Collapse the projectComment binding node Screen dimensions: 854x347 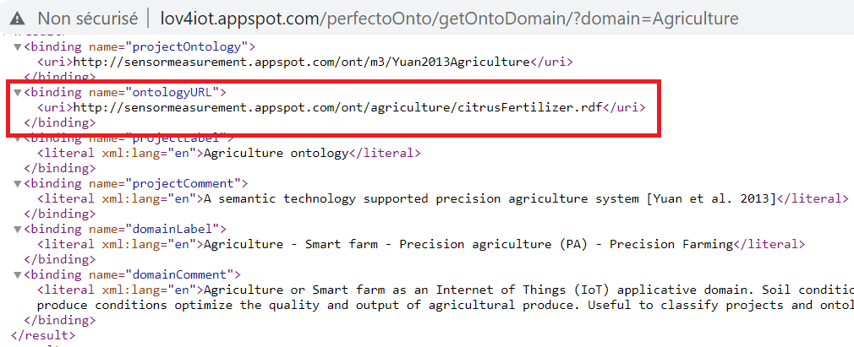18,184
